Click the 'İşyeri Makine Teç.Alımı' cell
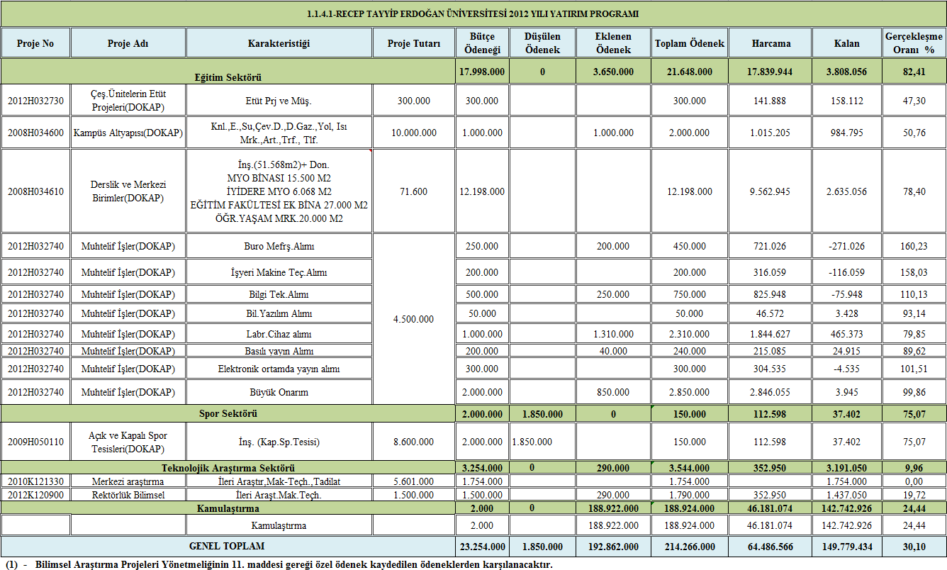 [x=279, y=272]
